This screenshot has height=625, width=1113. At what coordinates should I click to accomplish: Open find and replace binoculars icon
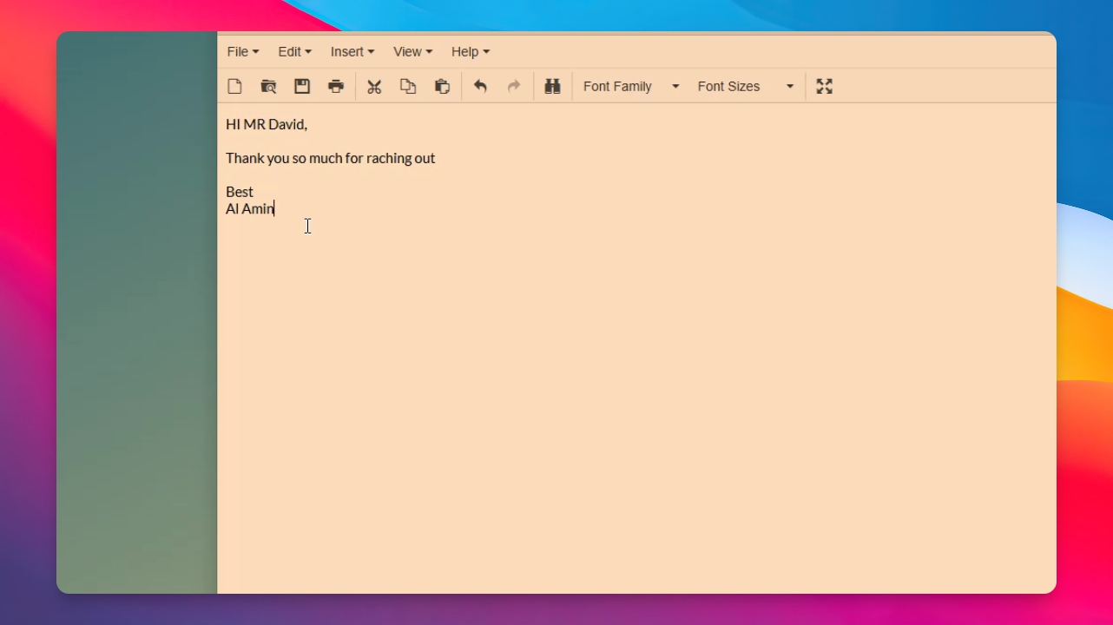point(552,86)
